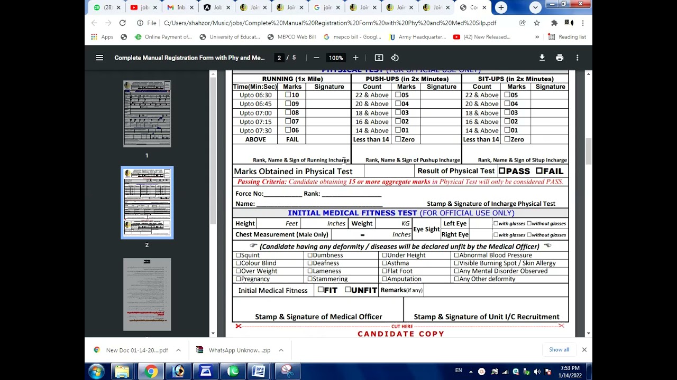This screenshot has width=677, height=380.
Task: Open the Army Headquarter bookmark
Action: click(417, 37)
